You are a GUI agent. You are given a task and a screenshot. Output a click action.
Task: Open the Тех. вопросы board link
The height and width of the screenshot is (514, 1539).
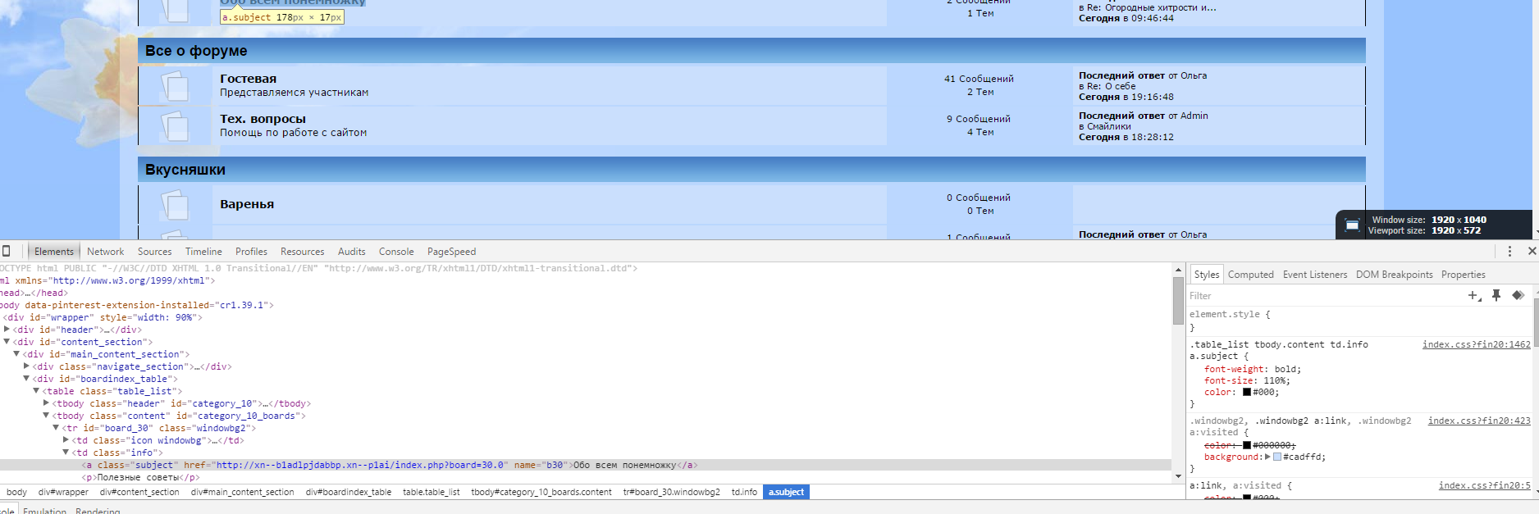point(263,119)
